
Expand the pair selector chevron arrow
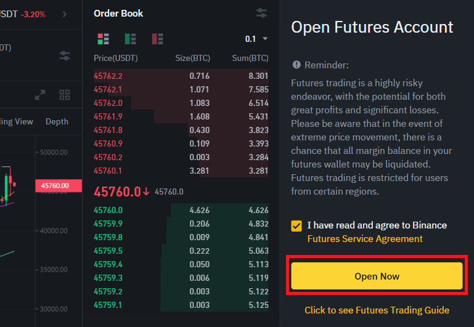pyautogui.click(x=64, y=14)
